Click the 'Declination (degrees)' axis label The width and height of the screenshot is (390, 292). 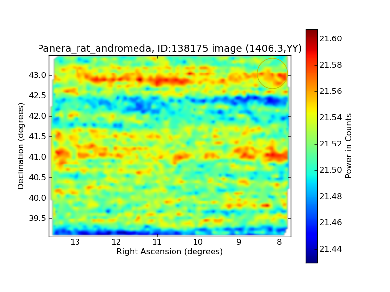21,146
